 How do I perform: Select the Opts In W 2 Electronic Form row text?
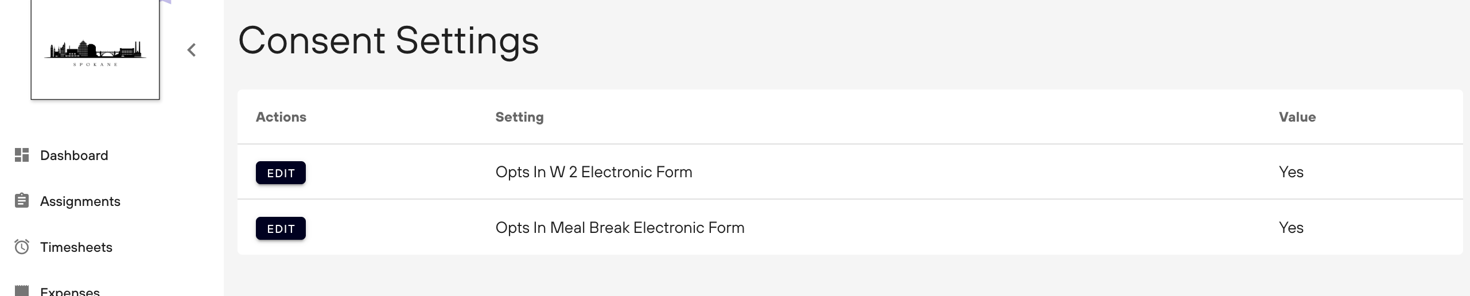click(x=594, y=172)
